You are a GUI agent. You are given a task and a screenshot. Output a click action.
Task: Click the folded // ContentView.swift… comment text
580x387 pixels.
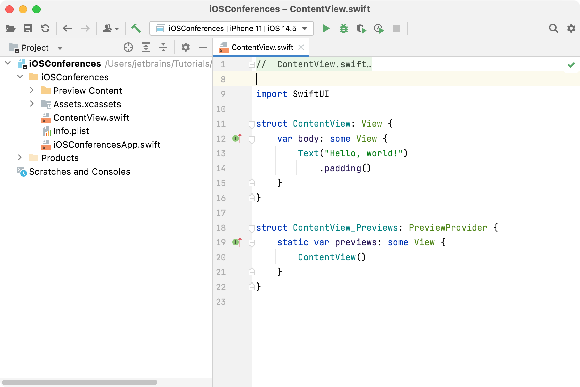point(314,64)
